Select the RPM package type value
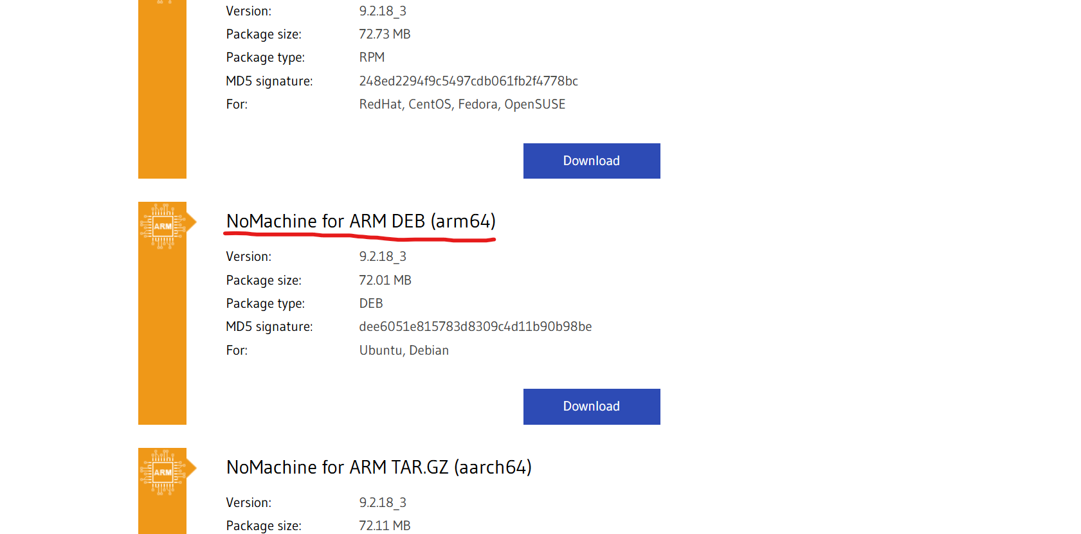The image size is (1081, 534). [x=372, y=57]
